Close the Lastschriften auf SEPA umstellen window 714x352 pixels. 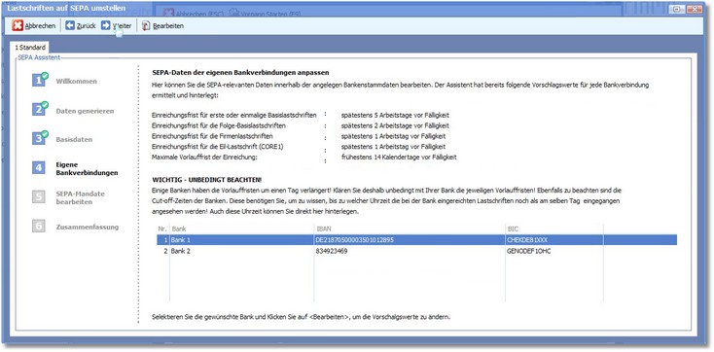click(694, 9)
